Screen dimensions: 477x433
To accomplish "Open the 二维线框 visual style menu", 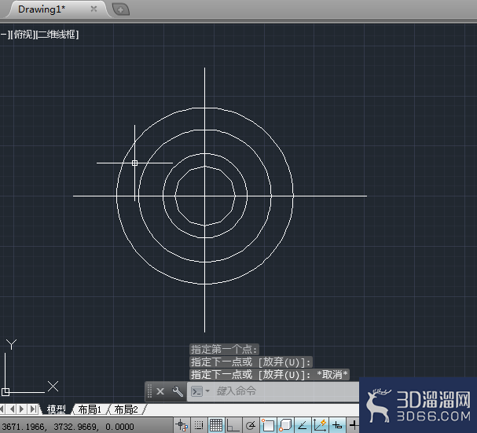I will coord(57,35).
